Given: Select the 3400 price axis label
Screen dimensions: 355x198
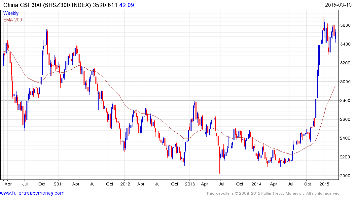Looking at the screenshot, I should click(x=345, y=44).
